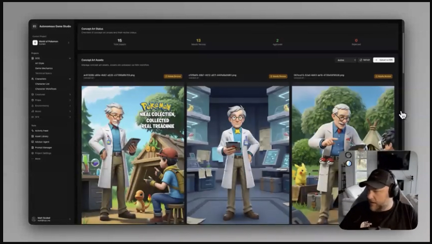Select Art Style under GDD
This screenshot has width=432, height=244.
(x=40, y=63)
